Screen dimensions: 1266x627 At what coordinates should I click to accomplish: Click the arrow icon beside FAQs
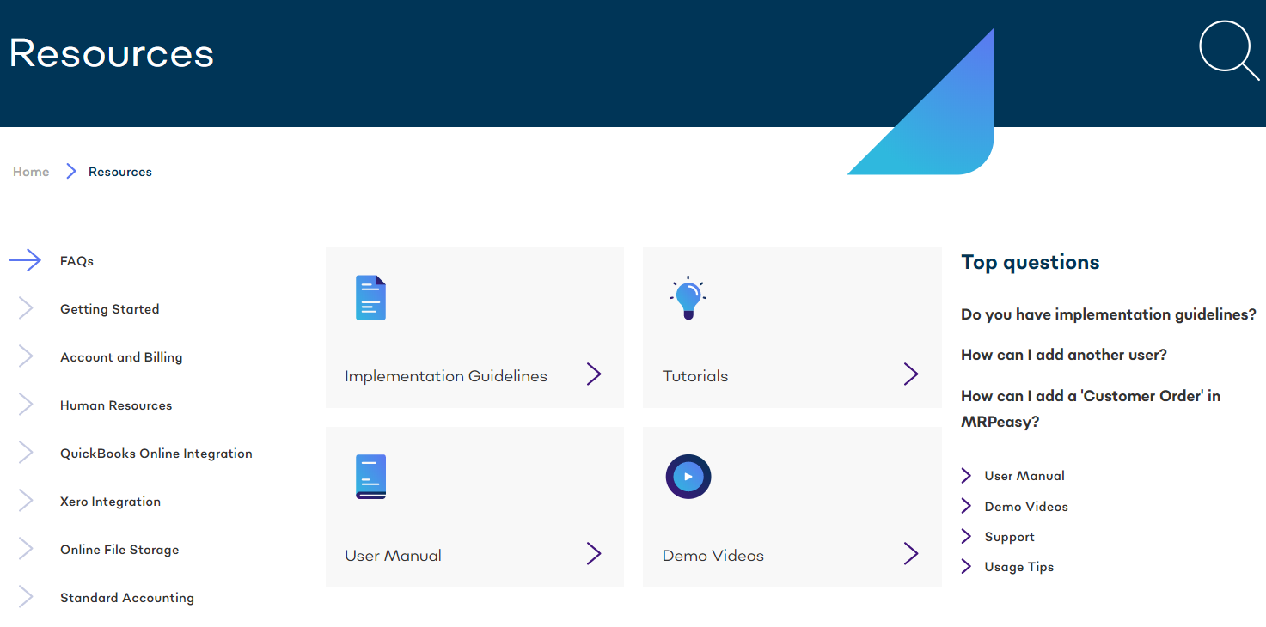point(25,260)
